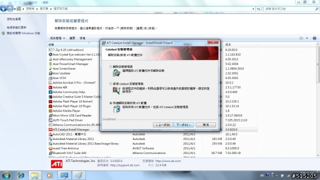Click the 7-Zip 9.20 program icon
The width and height of the screenshot is (320, 180).
[x=50, y=50]
